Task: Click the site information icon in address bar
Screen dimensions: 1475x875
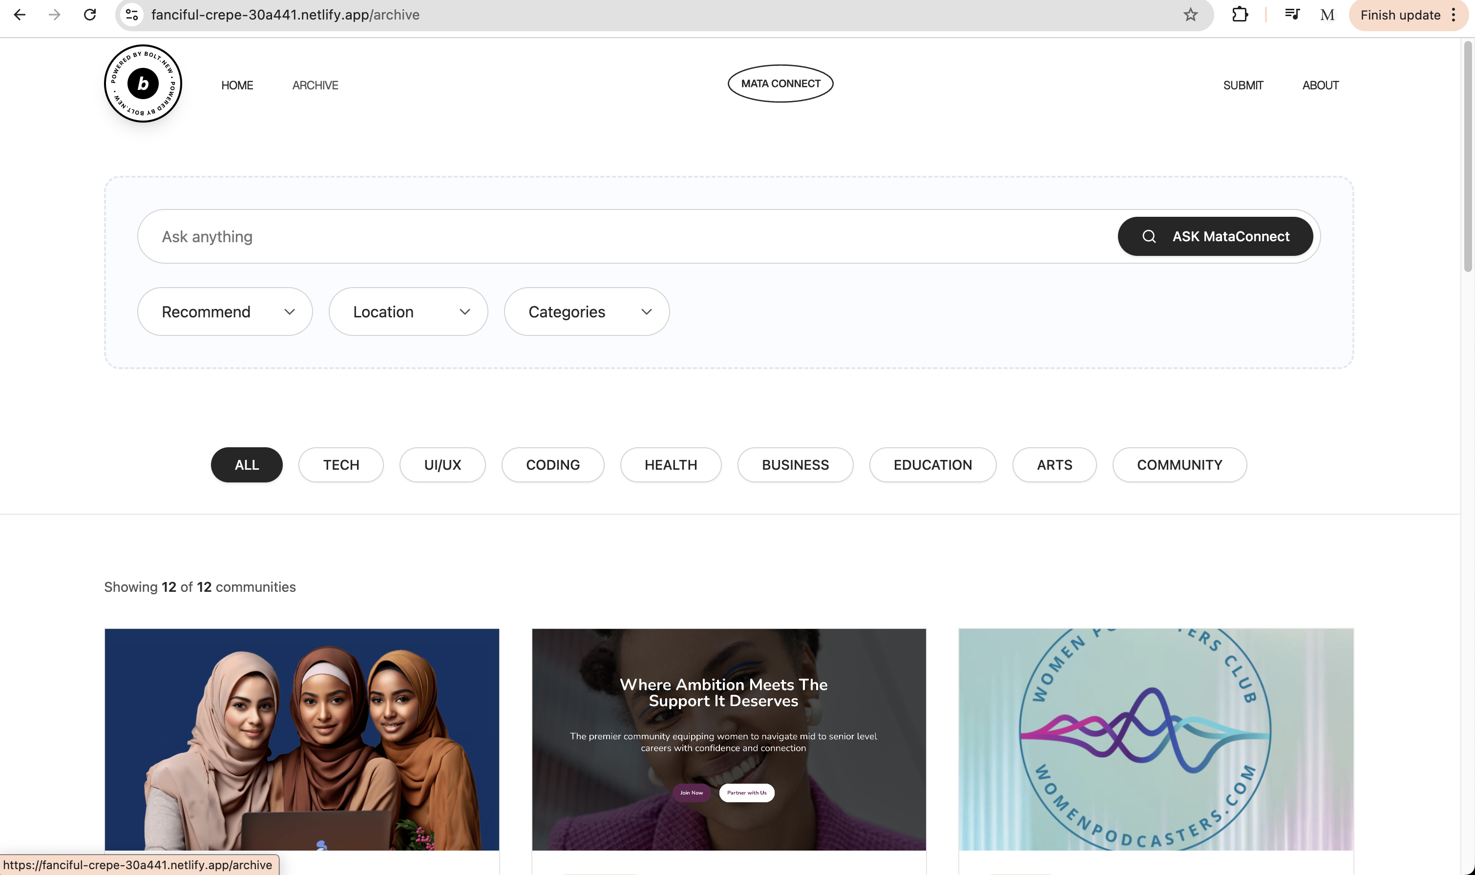Action: tap(132, 15)
